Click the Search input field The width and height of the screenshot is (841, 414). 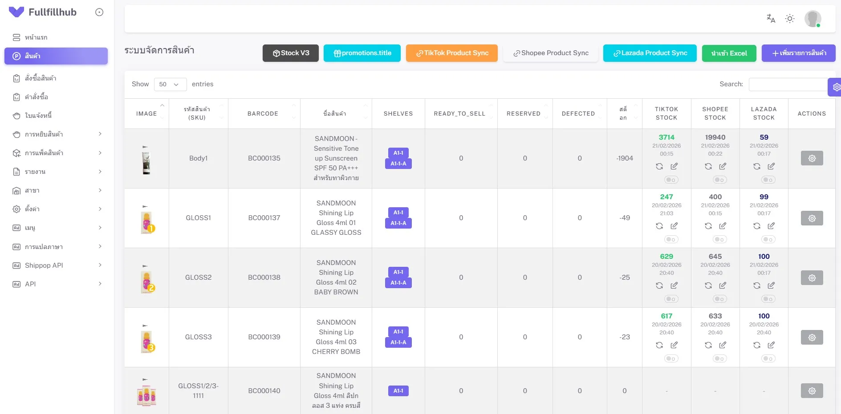[788, 84]
